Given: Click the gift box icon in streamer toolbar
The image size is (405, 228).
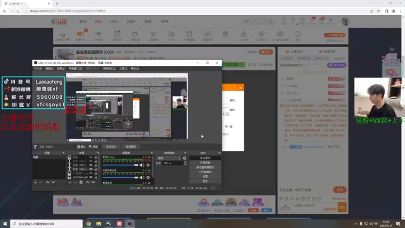Looking at the screenshot, I should [x=225, y=34].
